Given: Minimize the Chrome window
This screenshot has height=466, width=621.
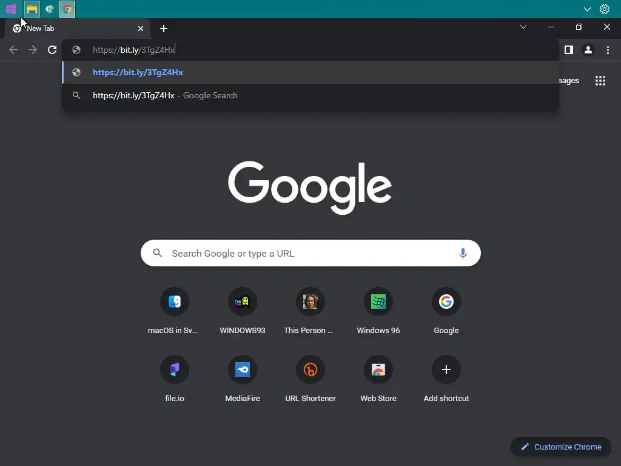Looking at the screenshot, I should coord(551,27).
